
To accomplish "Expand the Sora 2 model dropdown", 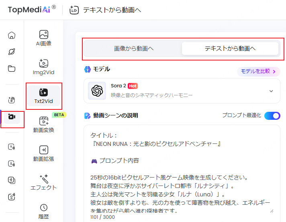I will pyautogui.click(x=271, y=91).
